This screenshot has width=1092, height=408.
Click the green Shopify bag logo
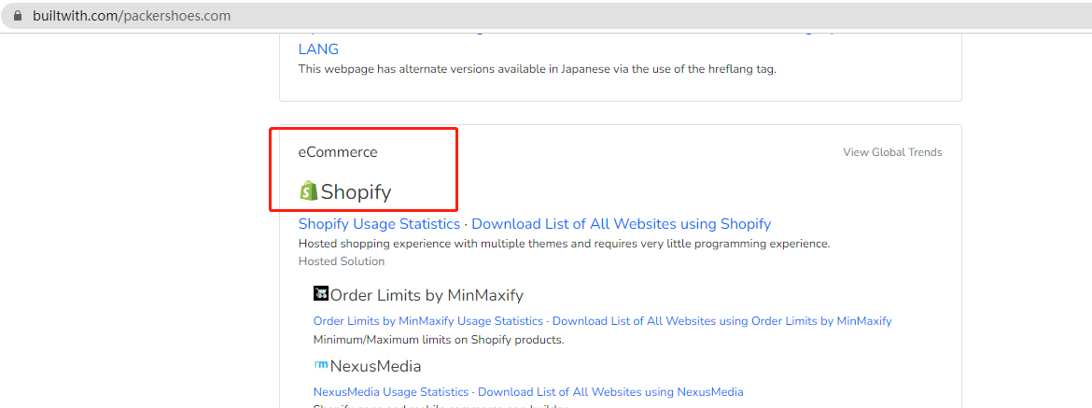(x=308, y=191)
